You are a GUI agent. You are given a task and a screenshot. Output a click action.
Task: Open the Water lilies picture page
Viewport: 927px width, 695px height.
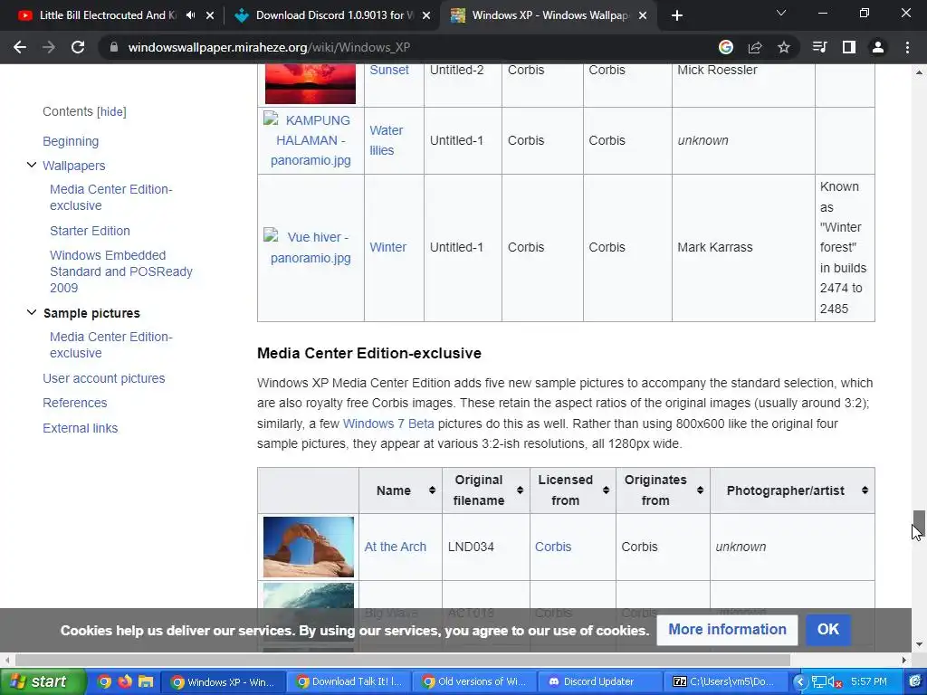[386, 140]
